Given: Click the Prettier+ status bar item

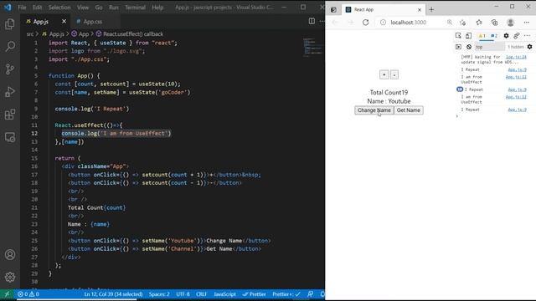Looking at the screenshot, I should click(x=286, y=293).
